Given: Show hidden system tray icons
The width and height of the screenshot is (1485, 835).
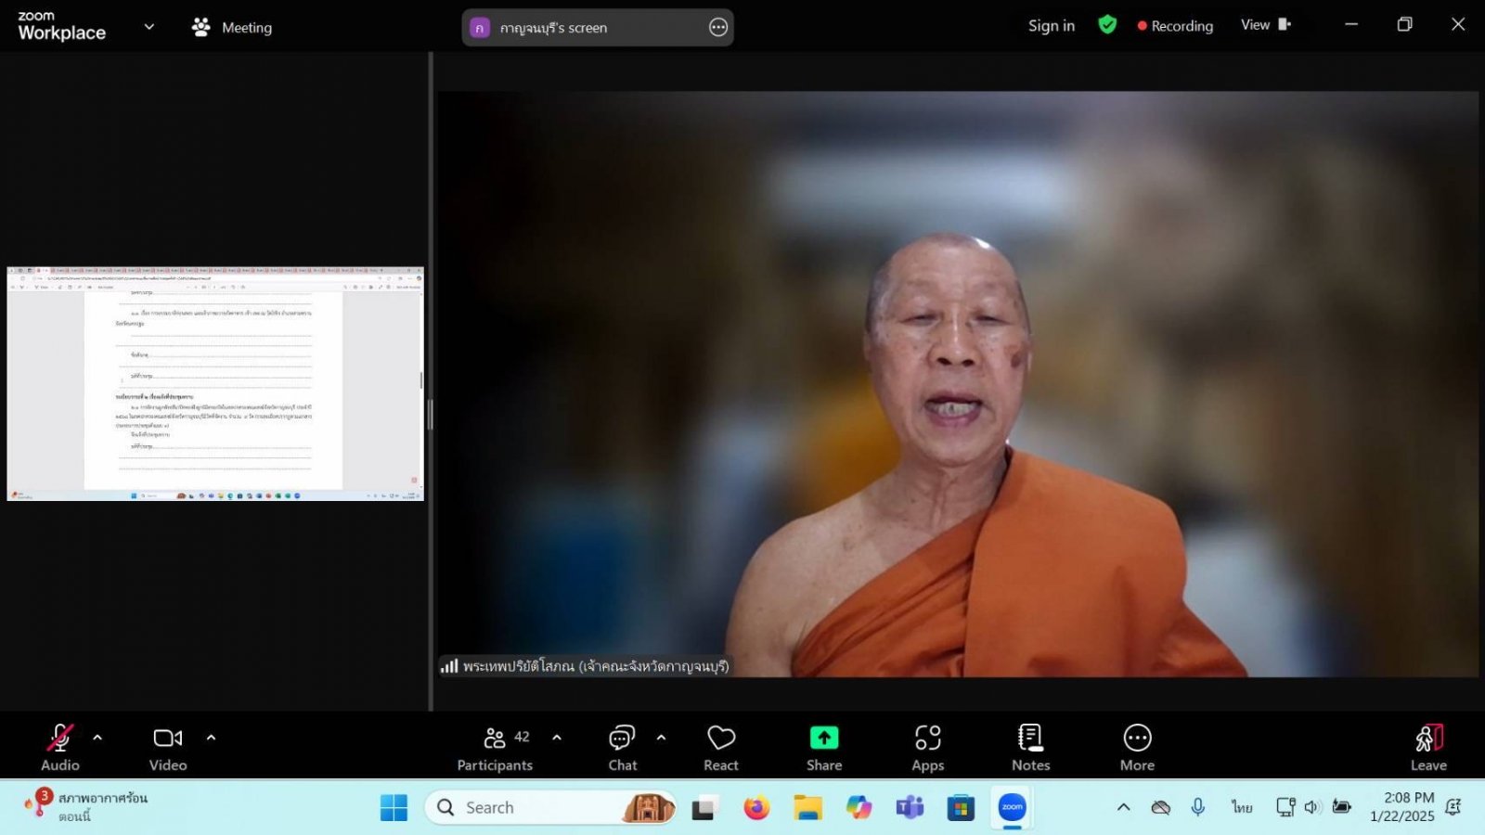Looking at the screenshot, I should pos(1123,807).
